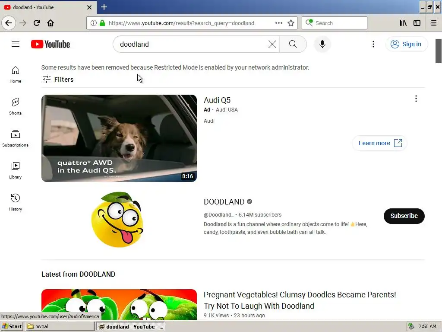Viewport: 442px width, 332px height.
Task: Open the browser library icon
Action: [403, 23]
